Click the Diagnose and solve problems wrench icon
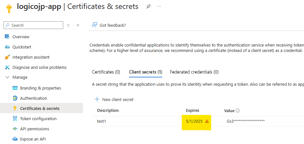Viewport: 304px width, 144px height. click(7, 67)
